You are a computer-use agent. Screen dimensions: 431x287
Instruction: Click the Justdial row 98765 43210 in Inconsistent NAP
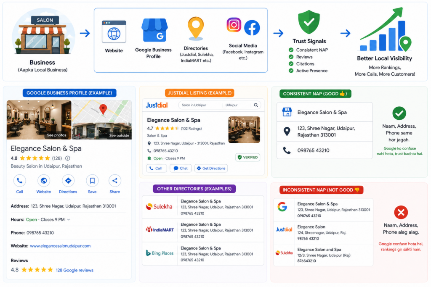[x=308, y=238]
